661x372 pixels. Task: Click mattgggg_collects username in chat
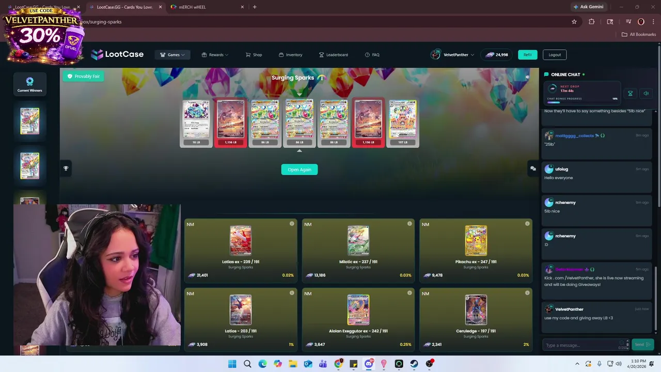[x=574, y=136]
